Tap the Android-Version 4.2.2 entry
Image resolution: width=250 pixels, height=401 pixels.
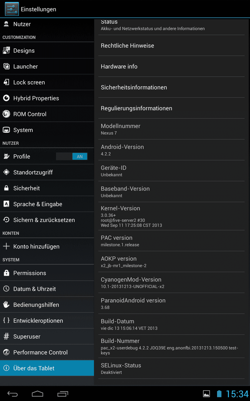point(171,150)
